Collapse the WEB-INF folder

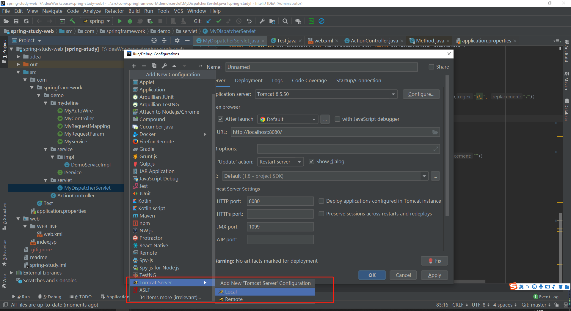(x=25, y=226)
